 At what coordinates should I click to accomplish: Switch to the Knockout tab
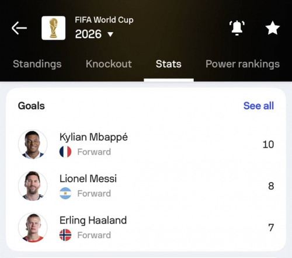pos(109,64)
